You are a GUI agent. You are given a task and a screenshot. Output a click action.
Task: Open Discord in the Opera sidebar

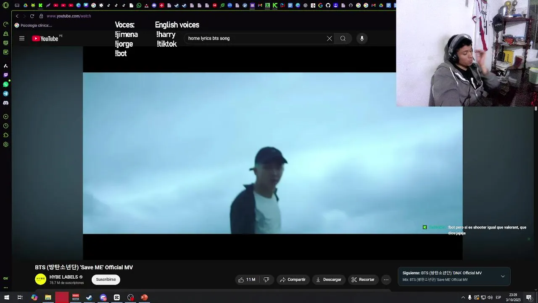tap(5, 103)
